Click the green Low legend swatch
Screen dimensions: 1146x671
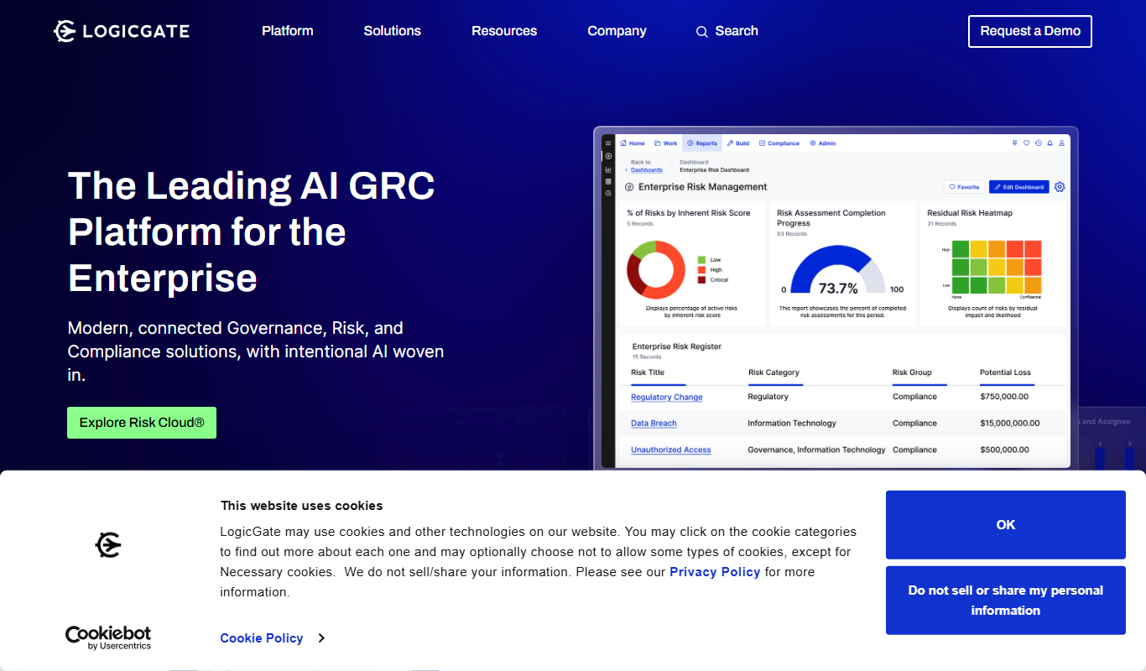pos(702,260)
